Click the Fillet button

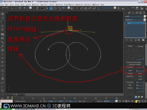pos(130,85)
